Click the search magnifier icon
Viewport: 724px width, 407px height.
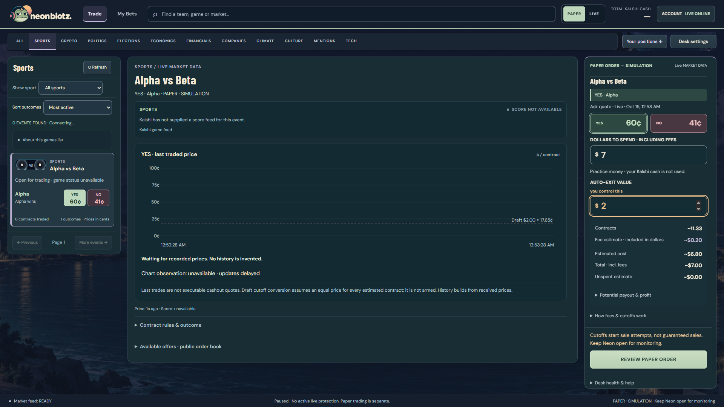tap(155, 14)
